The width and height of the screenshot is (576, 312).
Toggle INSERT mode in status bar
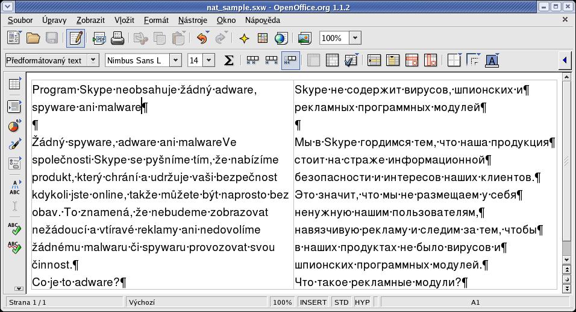(x=313, y=302)
